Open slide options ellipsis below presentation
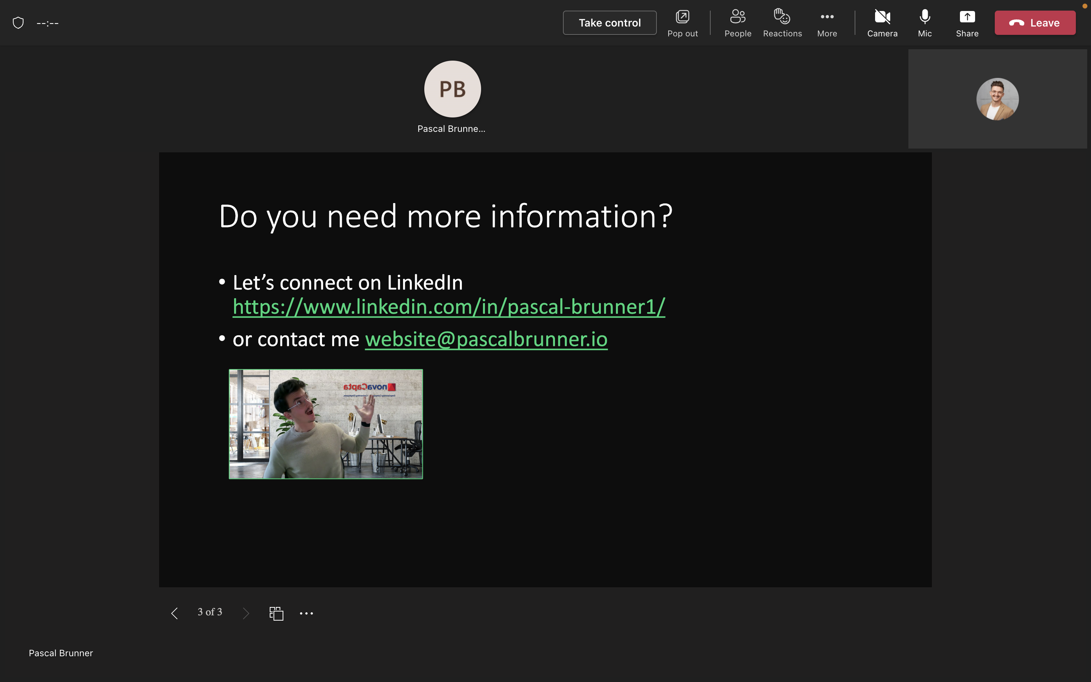Screen dimensions: 1091x682 [x=306, y=613]
